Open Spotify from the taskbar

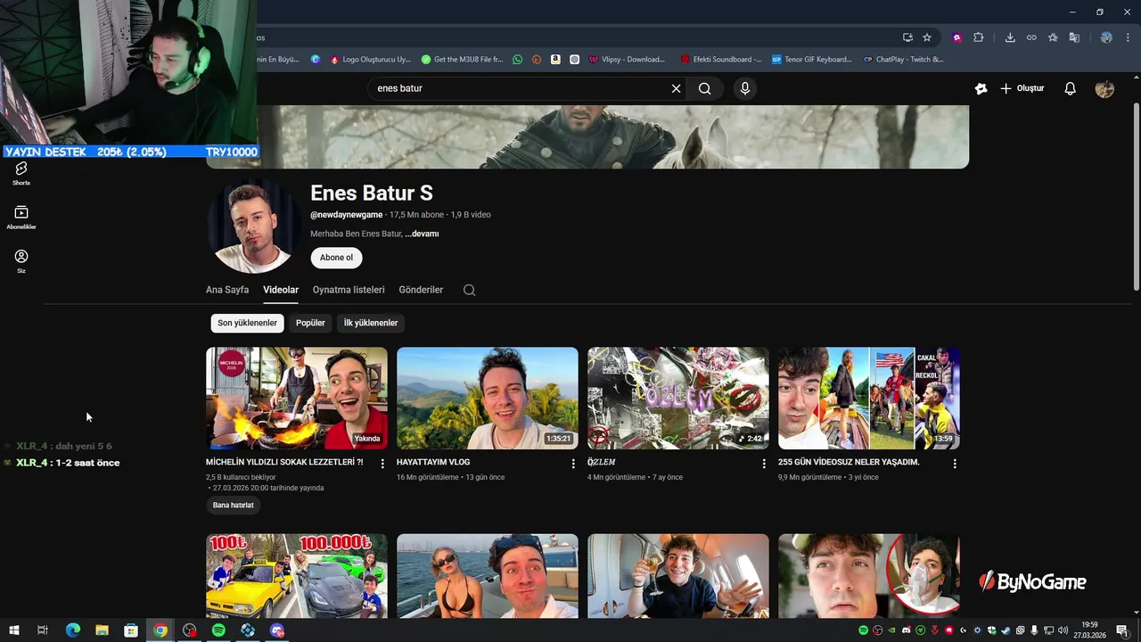pos(218,630)
